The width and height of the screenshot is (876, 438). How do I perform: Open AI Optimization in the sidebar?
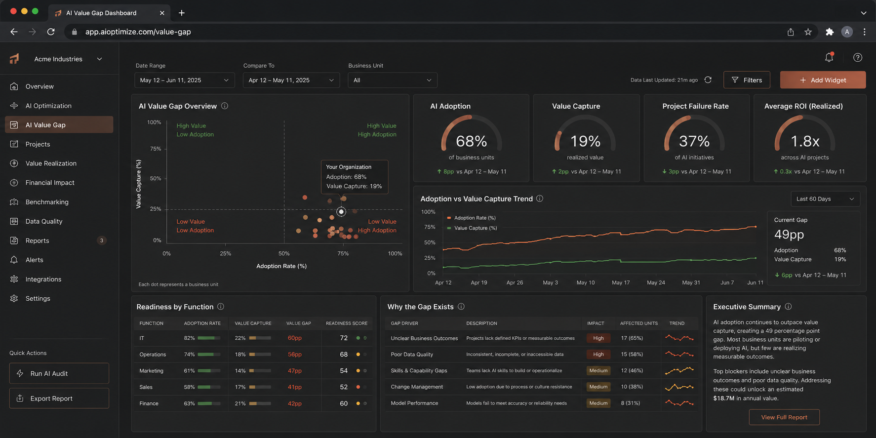59,106
